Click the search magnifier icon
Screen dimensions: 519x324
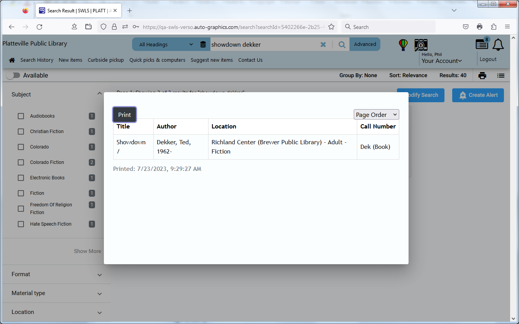[x=342, y=44]
